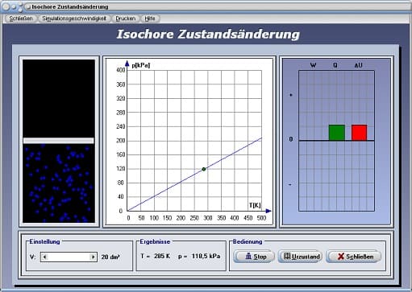This screenshot has height=292, width=412.
Task: Click the volume slider right arrow
Action: (93, 257)
